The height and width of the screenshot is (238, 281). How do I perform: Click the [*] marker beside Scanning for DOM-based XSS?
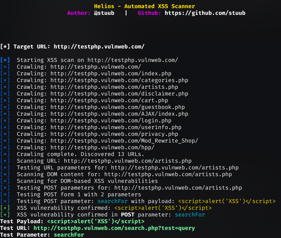[x=5, y=181]
